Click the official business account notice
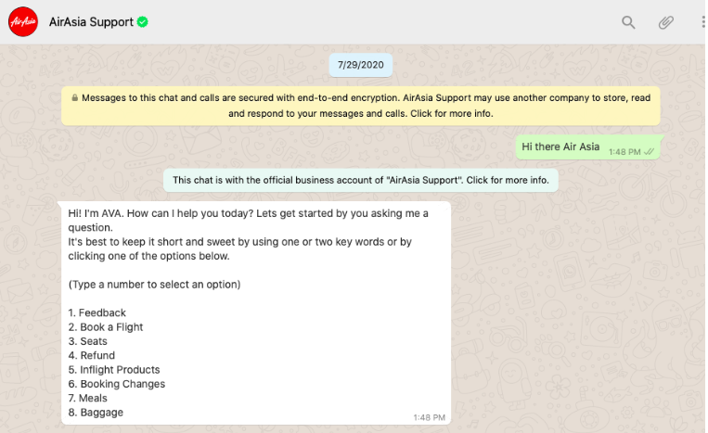 (x=360, y=180)
